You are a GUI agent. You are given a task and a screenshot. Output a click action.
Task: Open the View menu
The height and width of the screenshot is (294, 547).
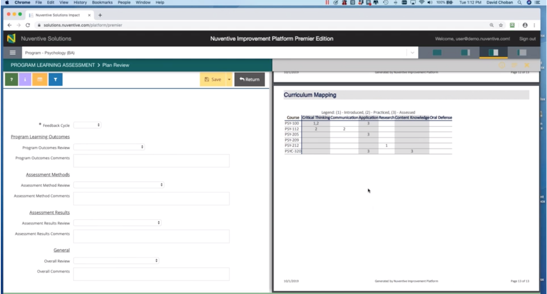[64, 2]
